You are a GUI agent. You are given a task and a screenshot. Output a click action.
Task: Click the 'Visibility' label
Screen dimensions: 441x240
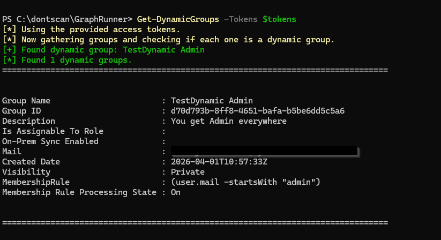click(x=26, y=172)
